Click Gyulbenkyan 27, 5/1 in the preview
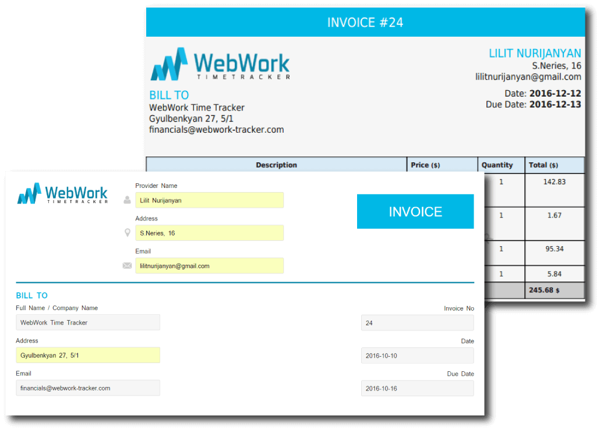Viewport: 600px width, 430px height. pyautogui.click(x=191, y=119)
